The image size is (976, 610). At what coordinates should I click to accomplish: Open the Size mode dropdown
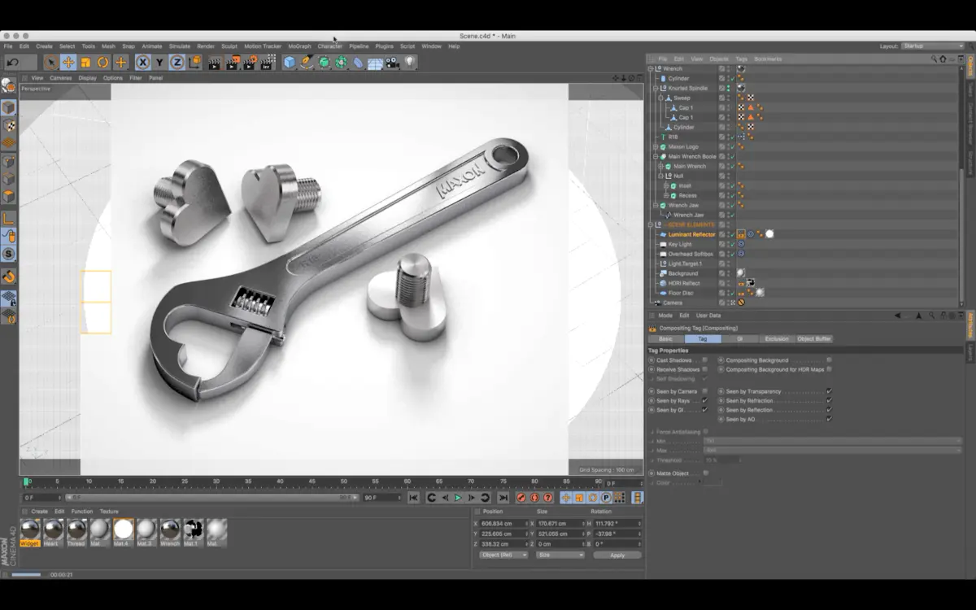560,555
